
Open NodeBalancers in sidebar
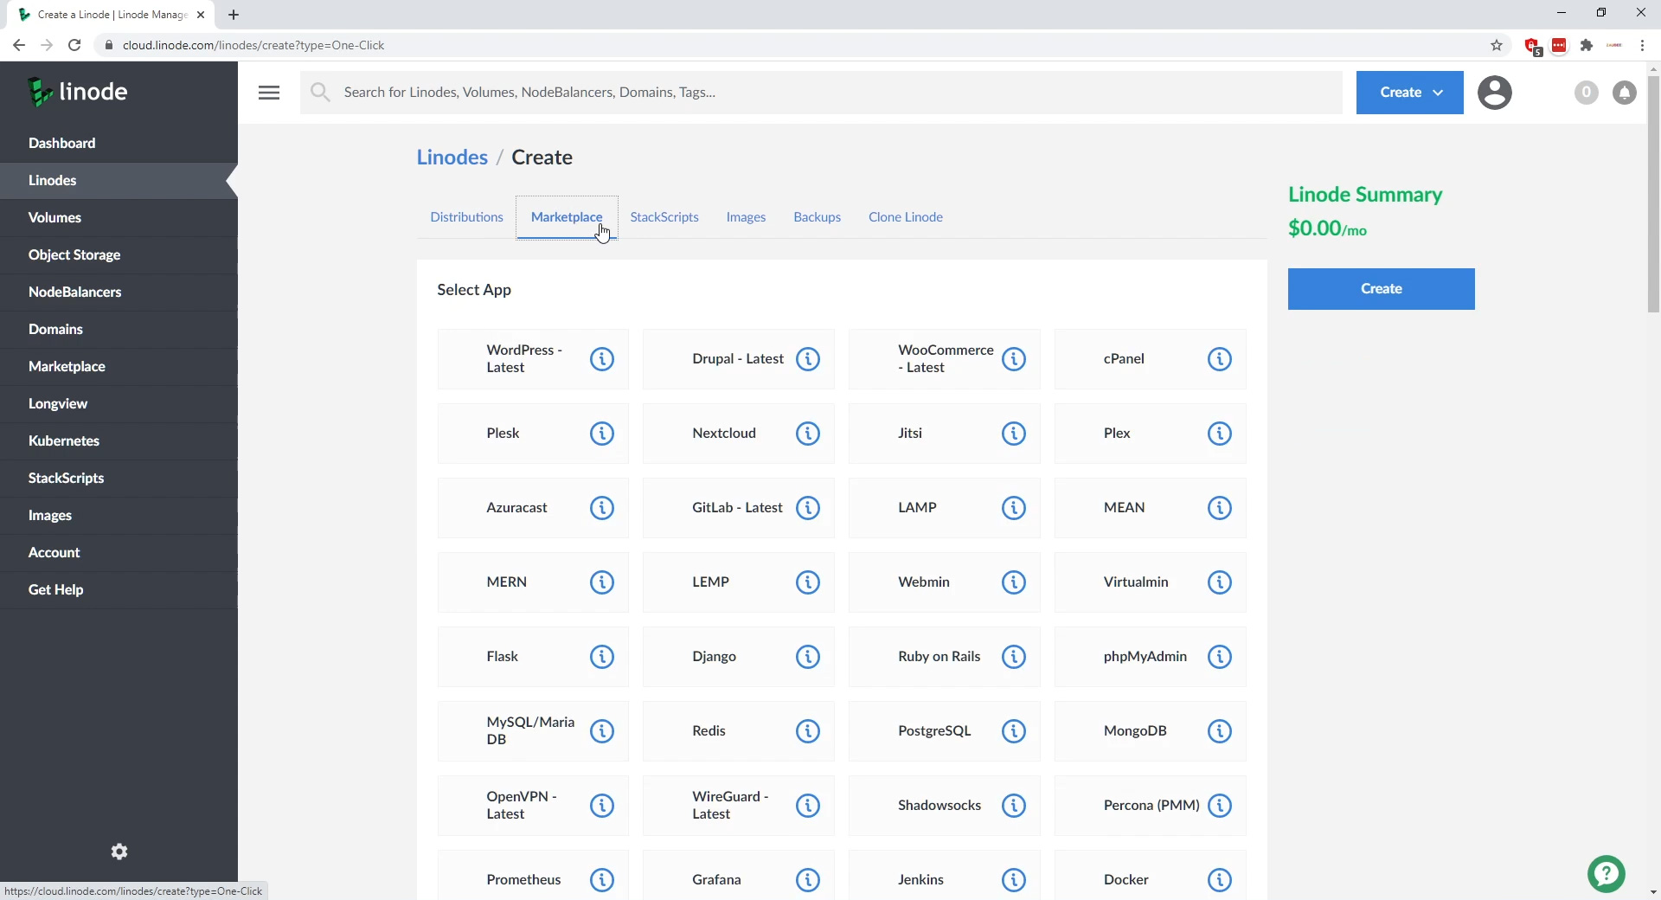[x=119, y=292]
